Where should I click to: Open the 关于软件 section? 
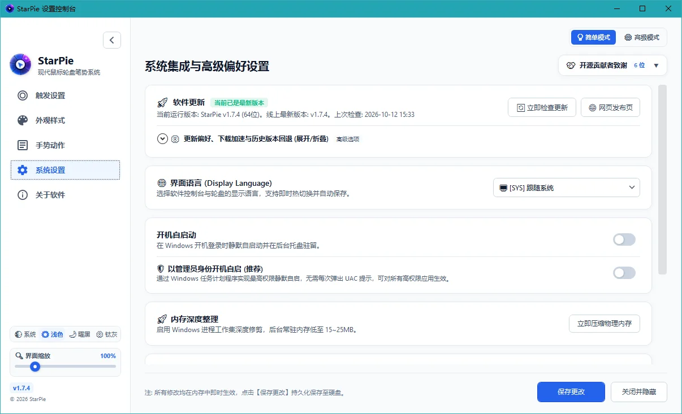point(65,195)
